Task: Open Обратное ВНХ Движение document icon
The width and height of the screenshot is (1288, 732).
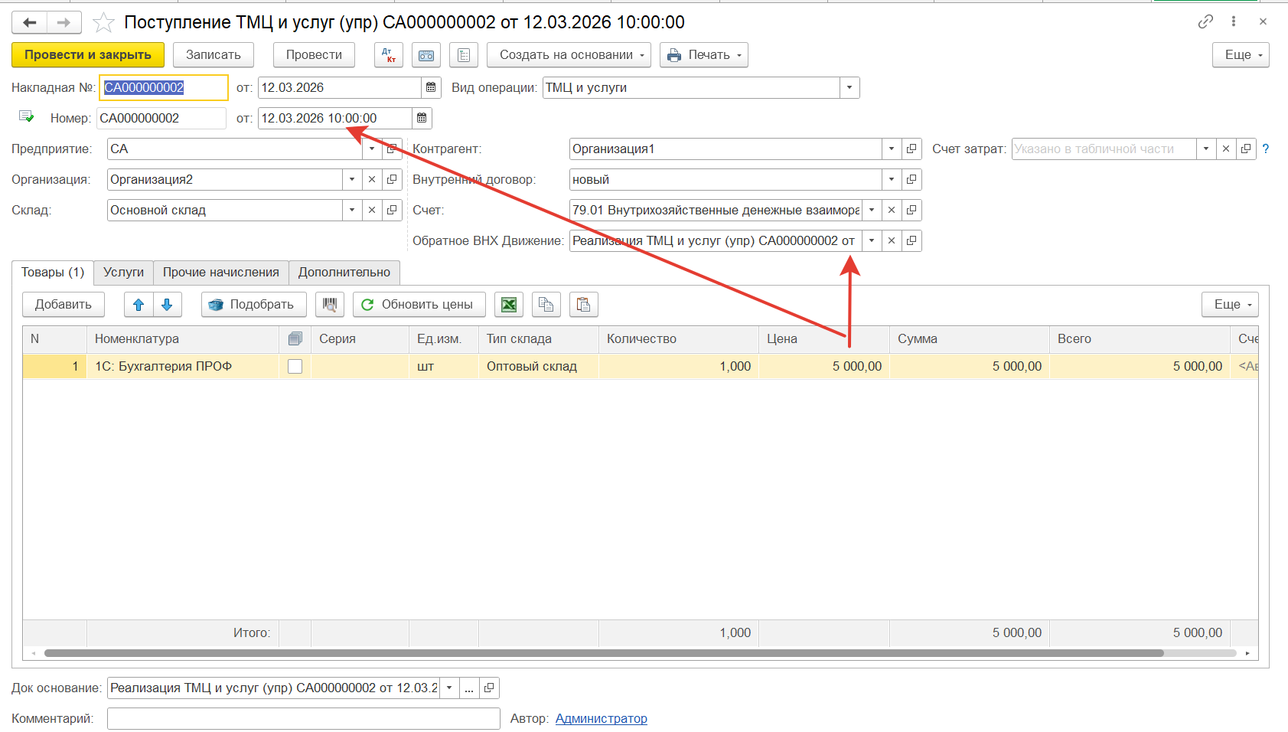Action: tap(911, 240)
